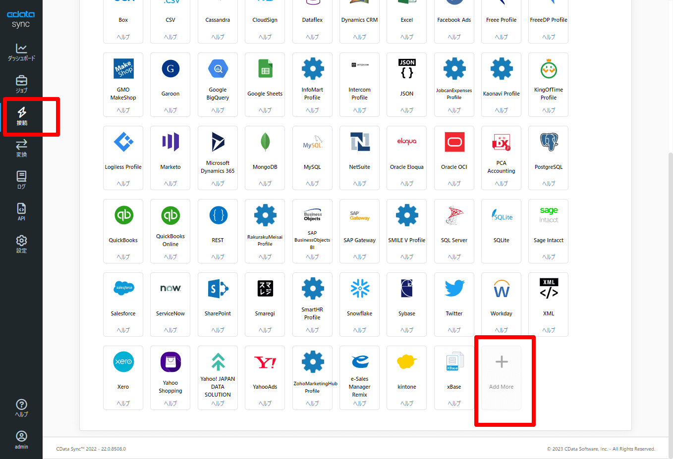The image size is (673, 459).
Task: Select the Twitter bird connector icon
Action: [454, 289]
